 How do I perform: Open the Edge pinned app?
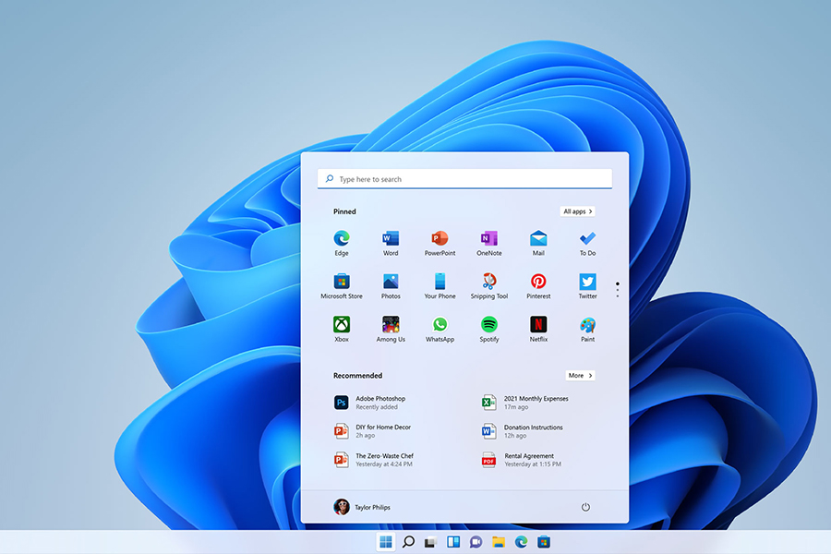point(342,239)
